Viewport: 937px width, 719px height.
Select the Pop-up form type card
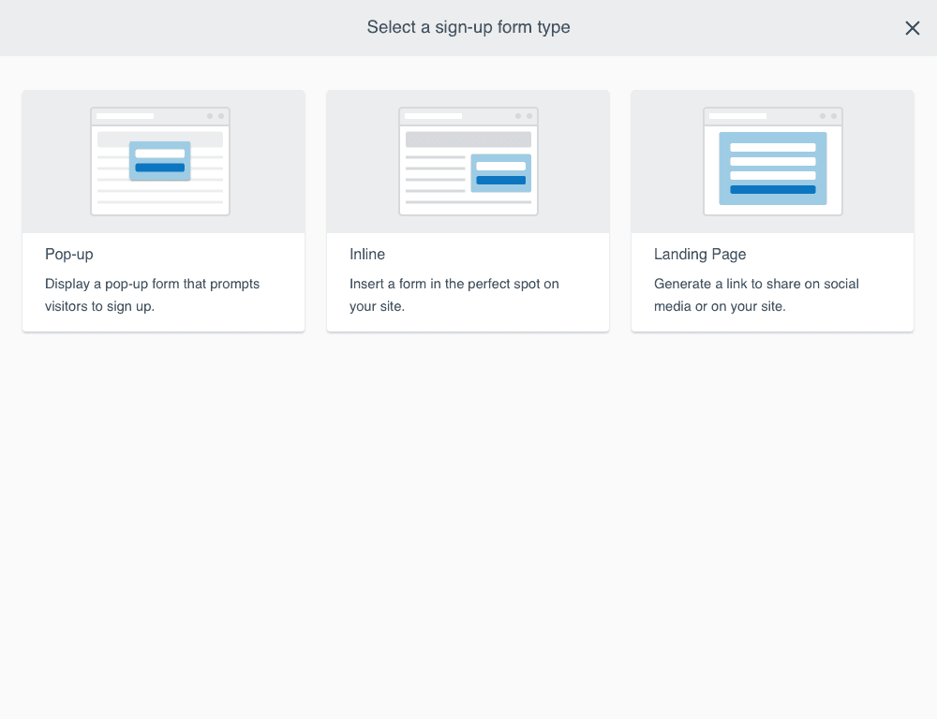coord(163,210)
